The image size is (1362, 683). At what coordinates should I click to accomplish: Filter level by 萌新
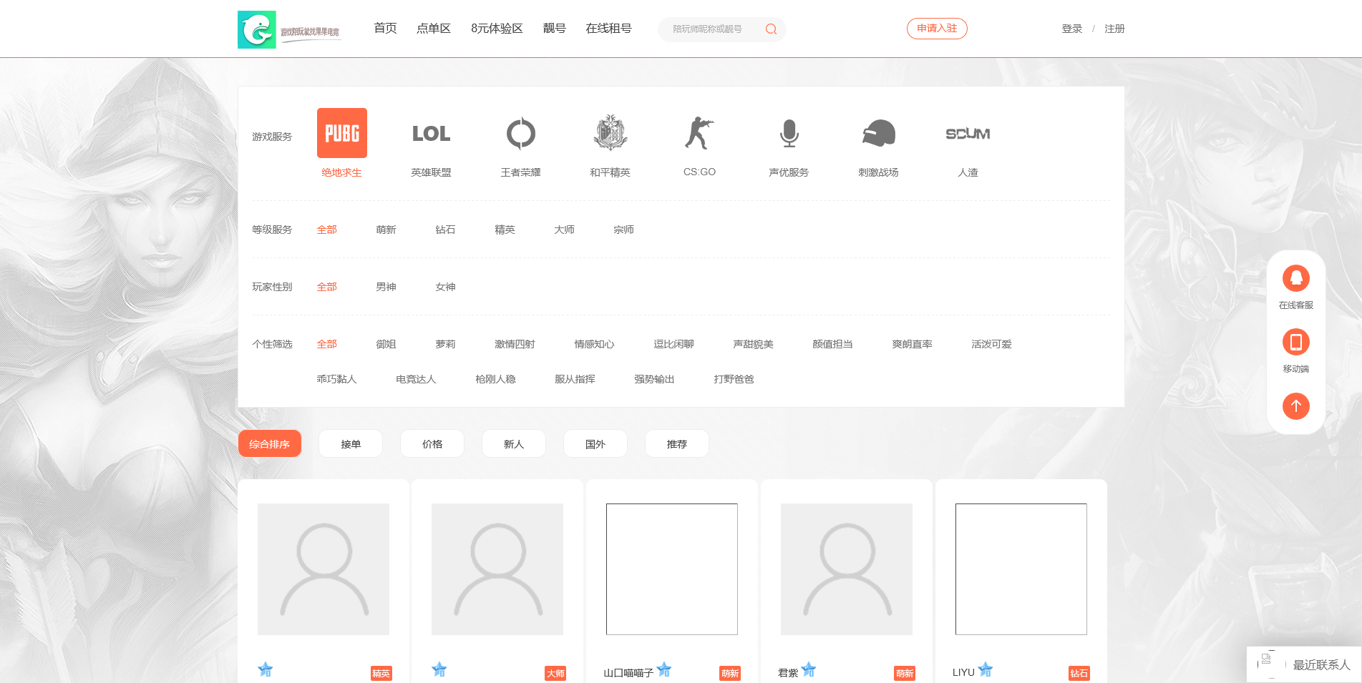coord(386,230)
